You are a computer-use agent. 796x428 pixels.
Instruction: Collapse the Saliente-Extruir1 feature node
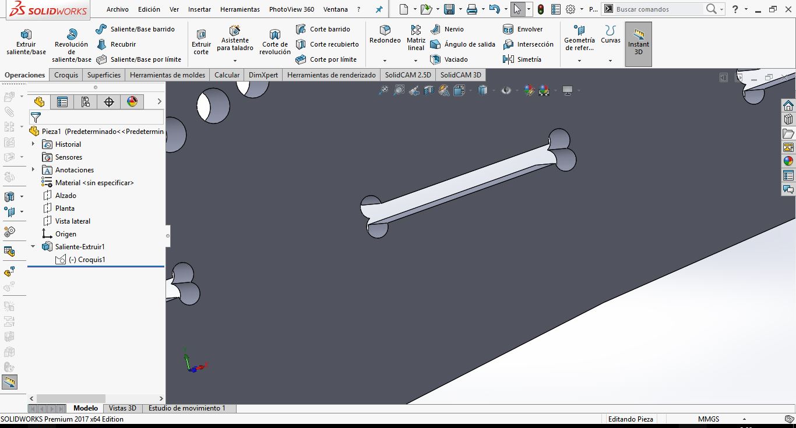[x=33, y=246]
